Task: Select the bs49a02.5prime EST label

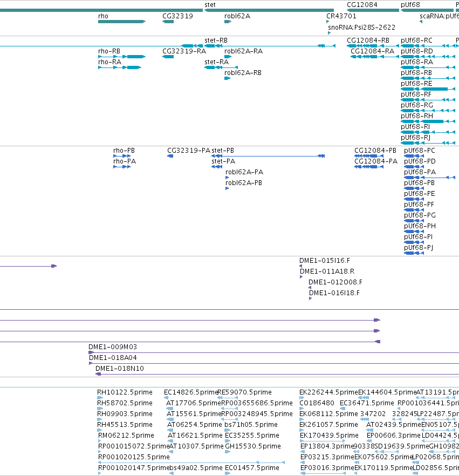Action: pyautogui.click(x=196, y=468)
